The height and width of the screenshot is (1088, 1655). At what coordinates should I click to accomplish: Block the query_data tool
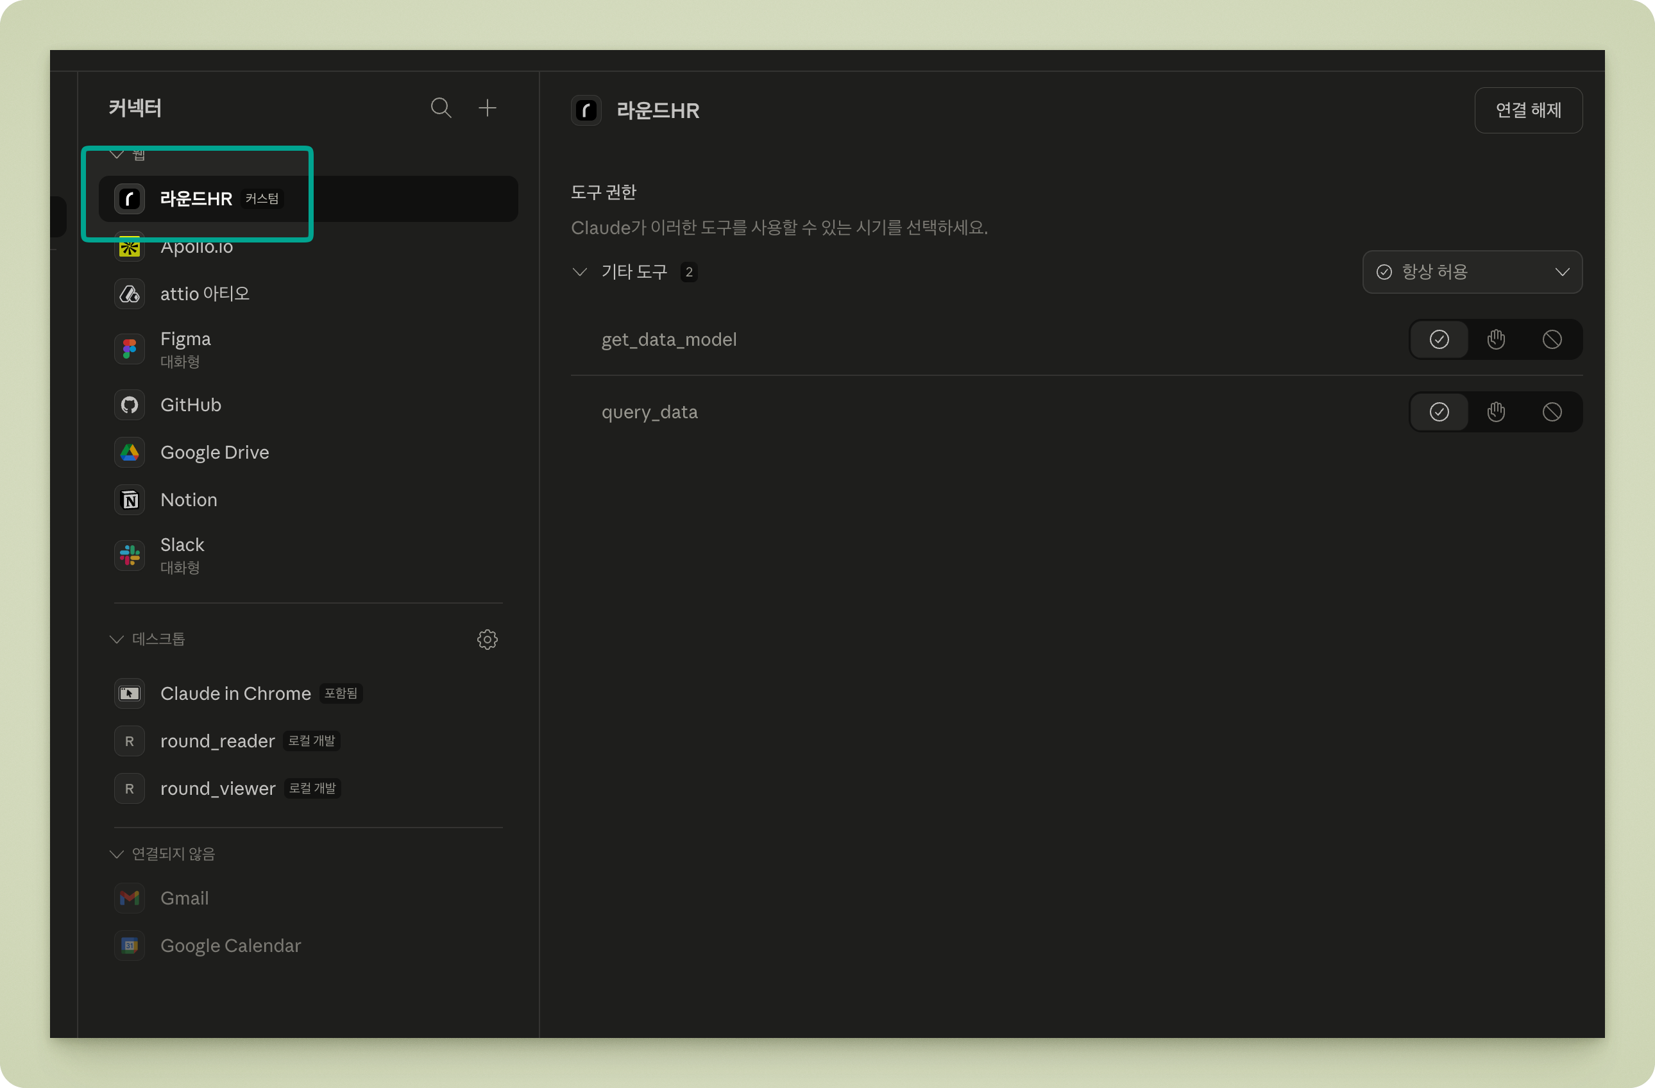pyautogui.click(x=1552, y=412)
